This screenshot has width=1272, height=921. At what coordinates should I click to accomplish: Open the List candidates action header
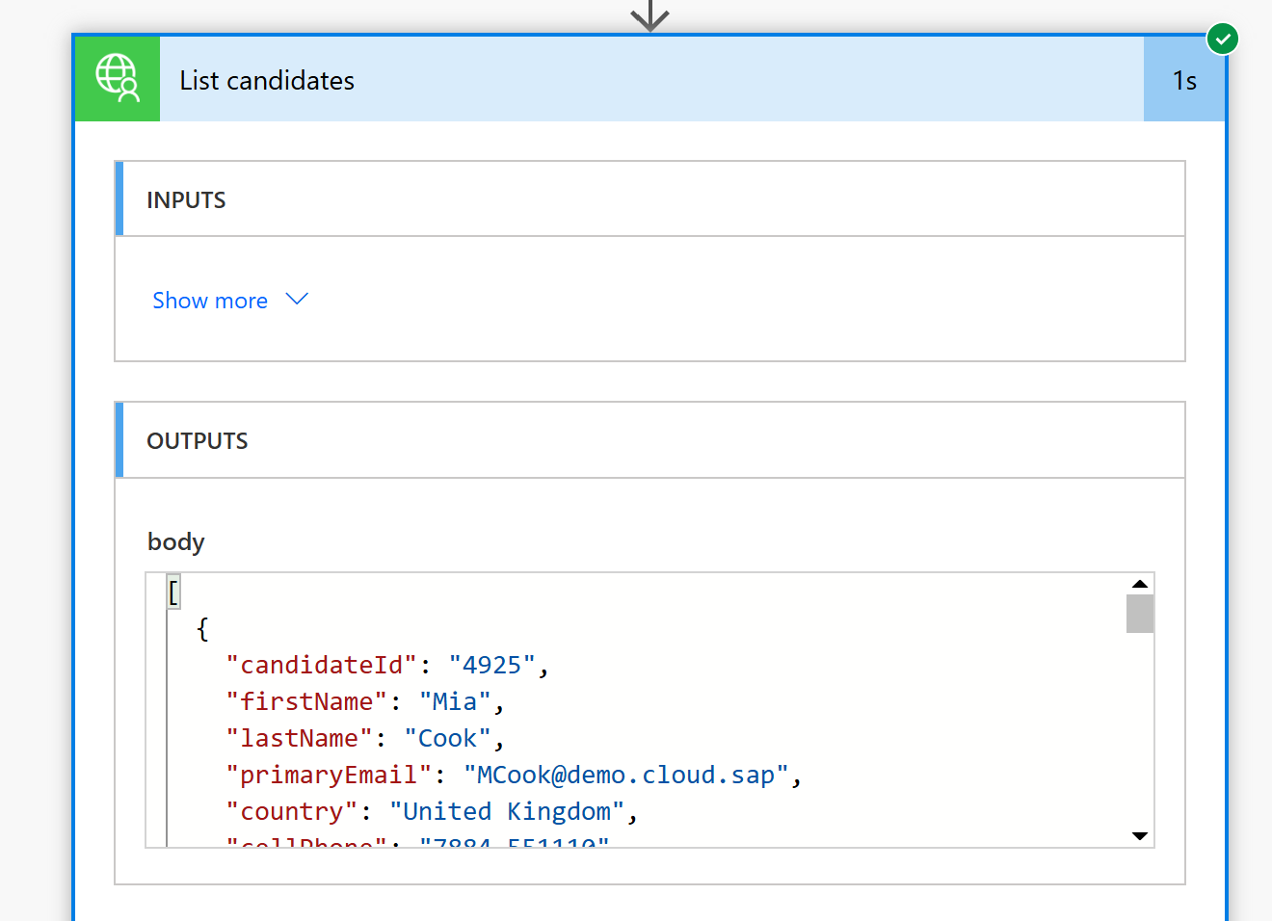[x=651, y=80]
